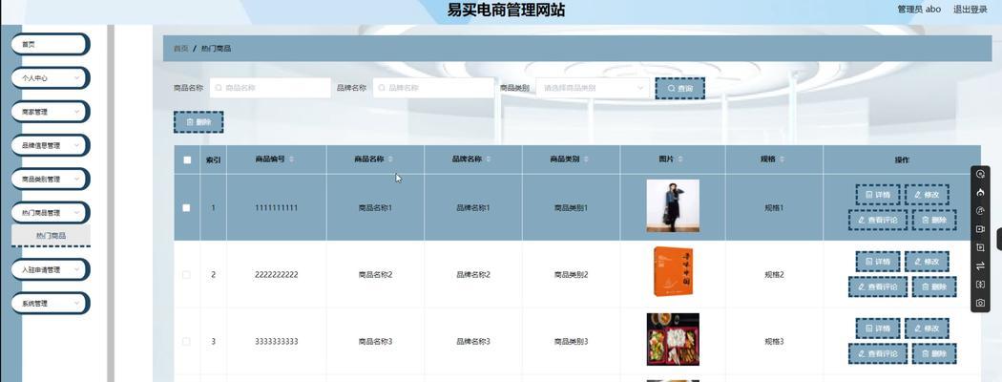The width and height of the screenshot is (1002, 382).
Task: Click the 易买电商管理网站 site title
Action: [x=506, y=10]
